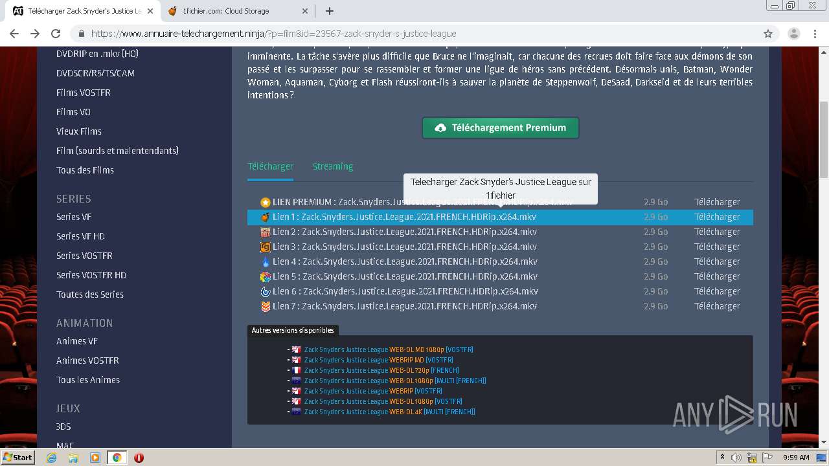Click the Lien 6 host icon
829x466 pixels.
click(265, 291)
